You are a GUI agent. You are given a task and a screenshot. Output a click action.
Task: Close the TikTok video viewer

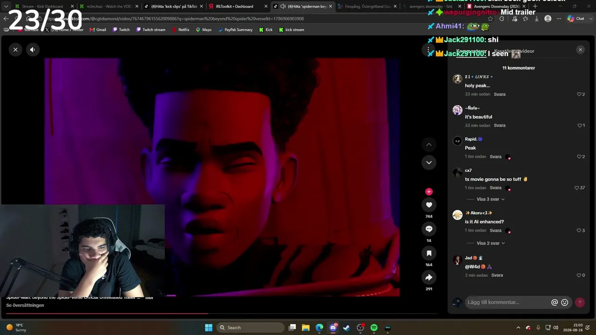tap(15, 49)
